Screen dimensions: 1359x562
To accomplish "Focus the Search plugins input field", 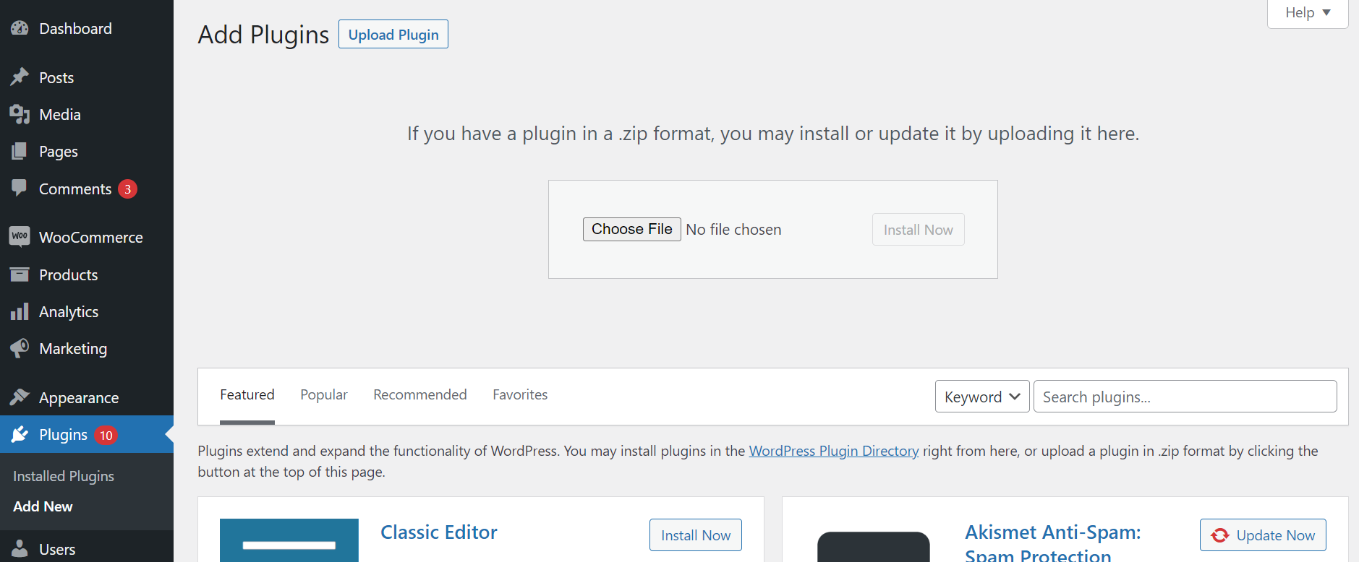I will 1185,397.
